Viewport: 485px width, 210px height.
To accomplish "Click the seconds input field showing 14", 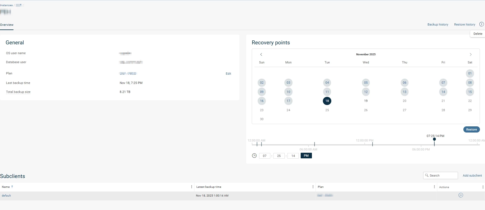I will click(293, 156).
